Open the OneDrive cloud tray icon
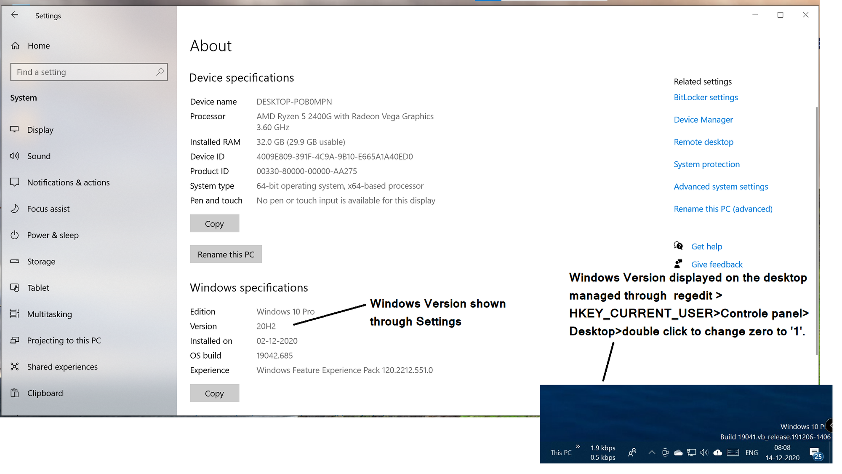Image resolution: width=842 pixels, height=474 pixels. coord(678,453)
